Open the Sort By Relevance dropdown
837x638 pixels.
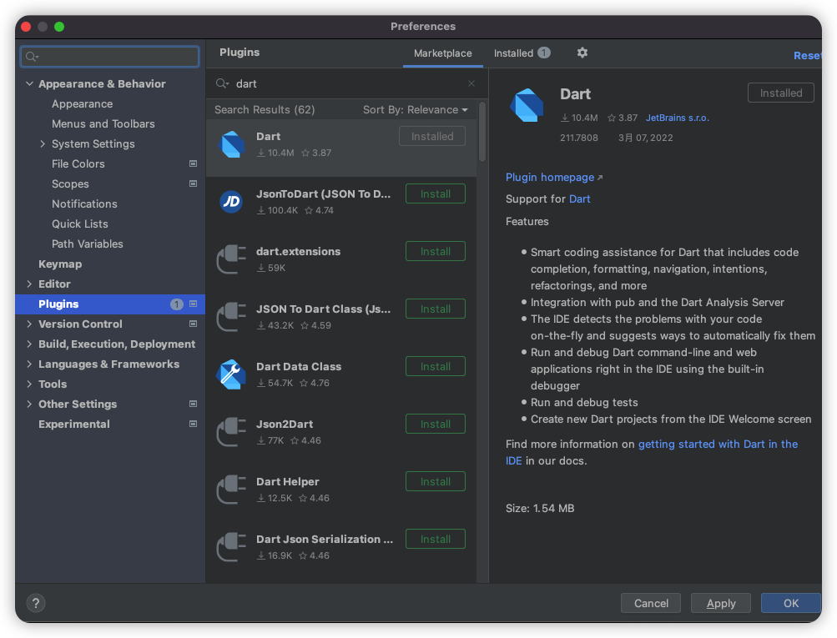point(415,109)
